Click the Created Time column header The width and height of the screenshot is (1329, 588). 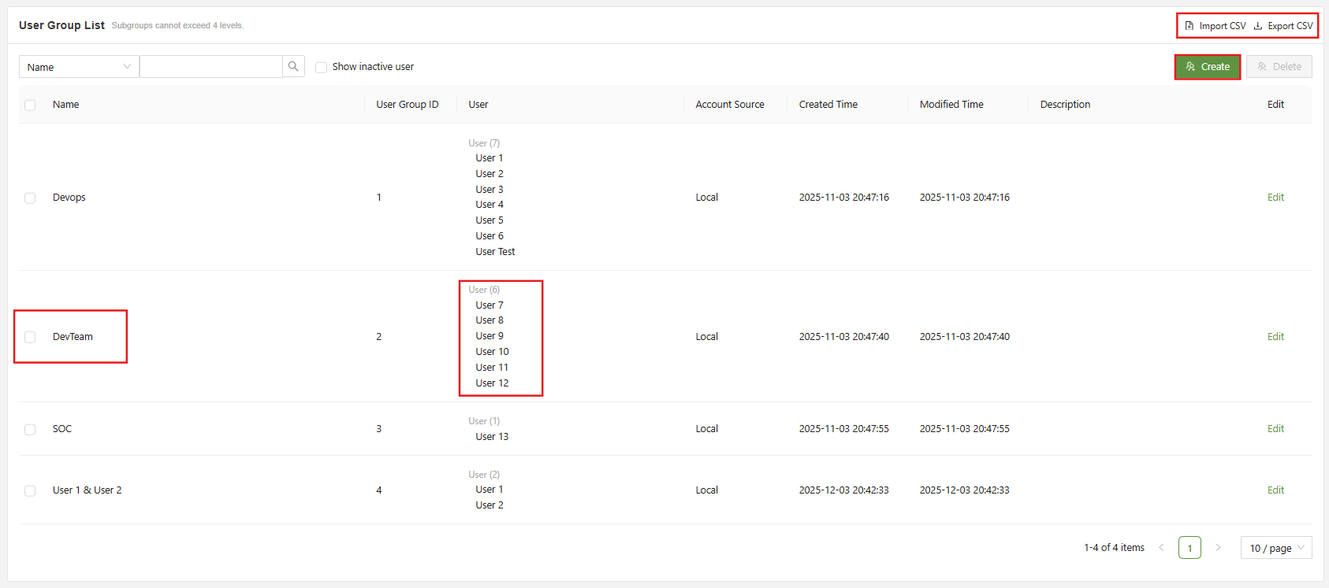pyautogui.click(x=828, y=105)
